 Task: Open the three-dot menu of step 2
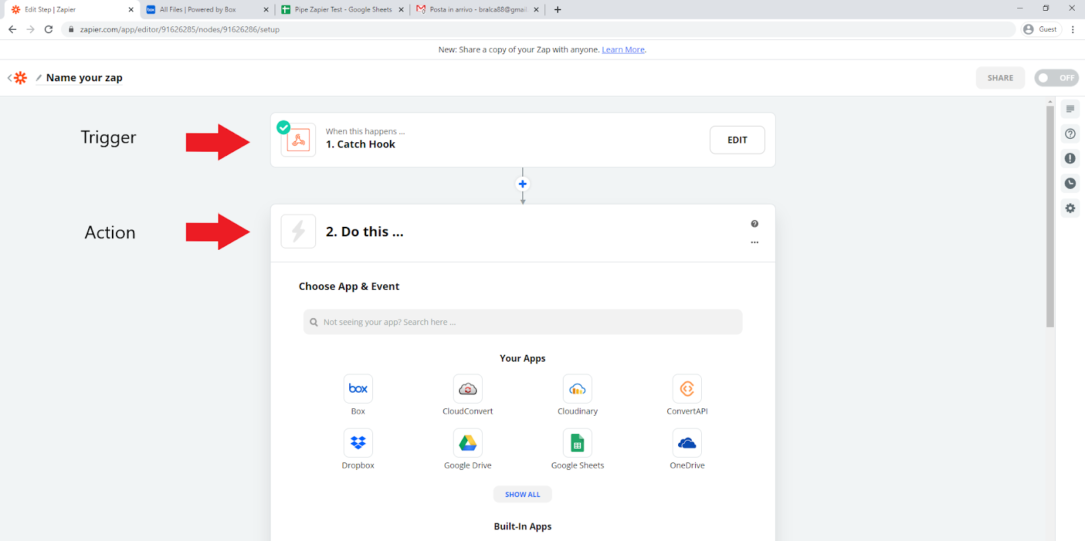pos(755,242)
